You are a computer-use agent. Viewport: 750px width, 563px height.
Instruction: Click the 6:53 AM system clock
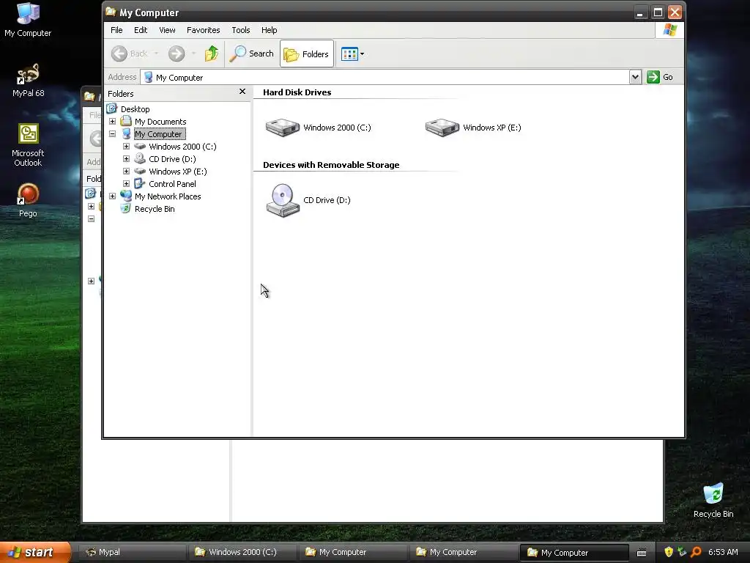[723, 552]
